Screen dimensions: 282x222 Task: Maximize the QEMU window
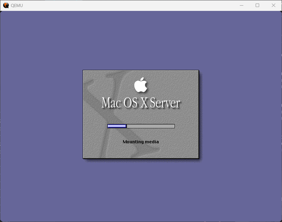coord(257,5)
